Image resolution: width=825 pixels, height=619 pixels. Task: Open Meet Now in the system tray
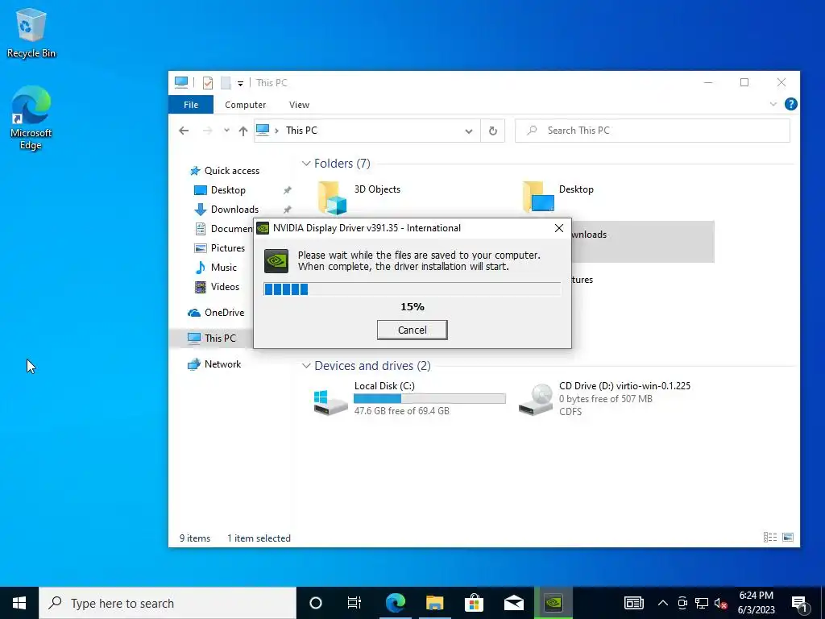682,603
